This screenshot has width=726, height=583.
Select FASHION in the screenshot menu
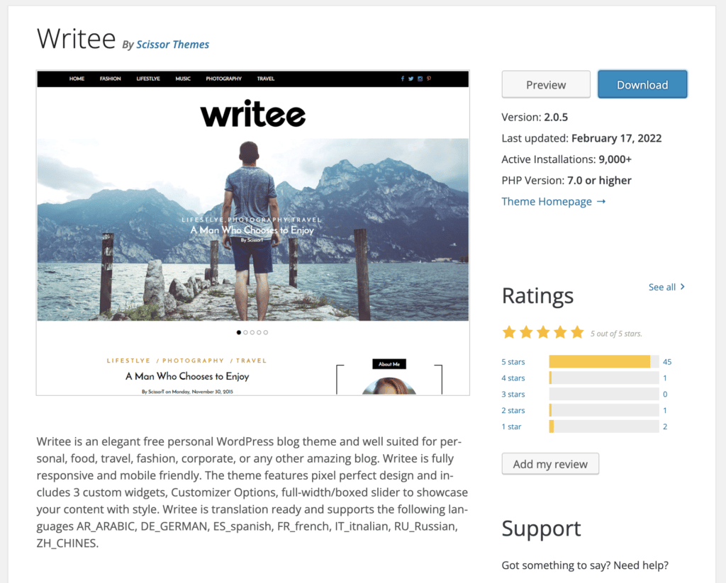pos(110,79)
